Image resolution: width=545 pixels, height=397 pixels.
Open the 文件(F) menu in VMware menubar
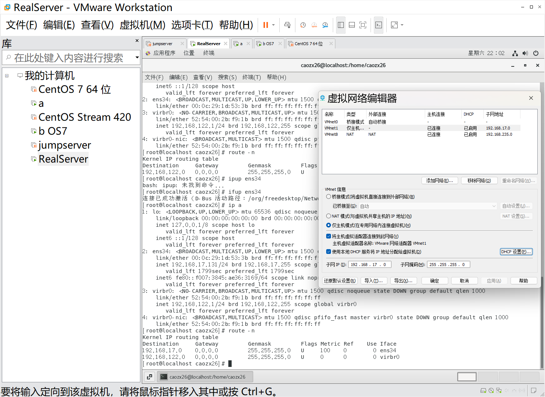point(22,25)
